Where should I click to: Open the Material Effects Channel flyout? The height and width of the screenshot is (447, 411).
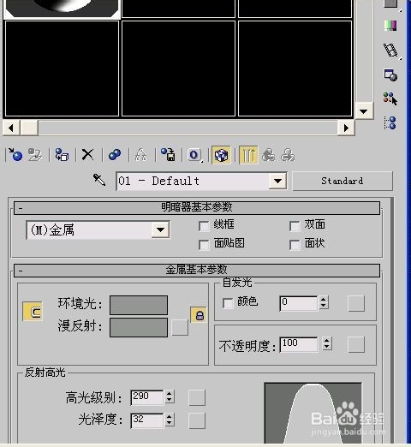point(195,155)
